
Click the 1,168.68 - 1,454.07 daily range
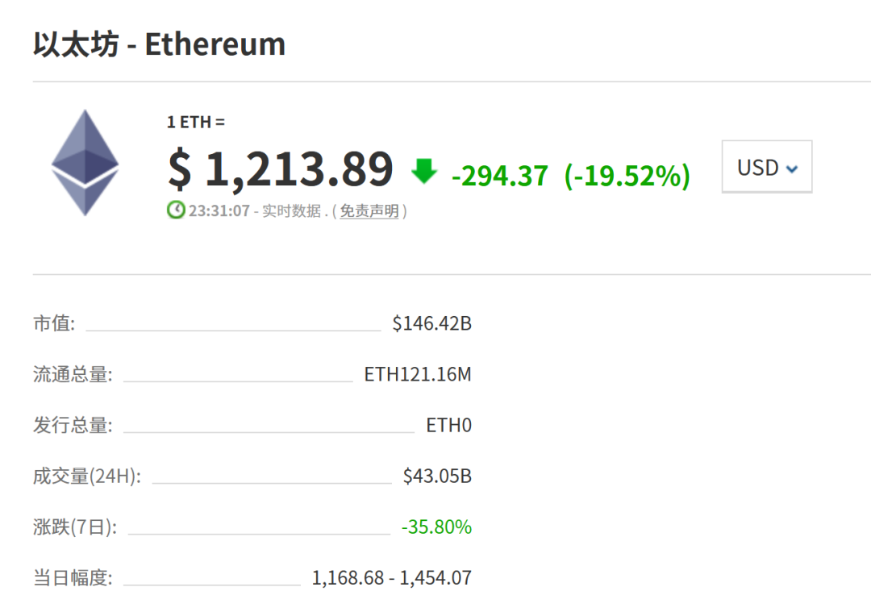(391, 578)
